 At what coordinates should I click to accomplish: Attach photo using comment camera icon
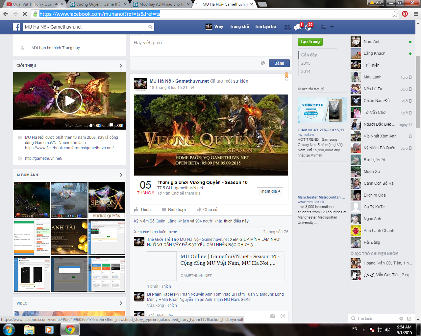(273, 316)
